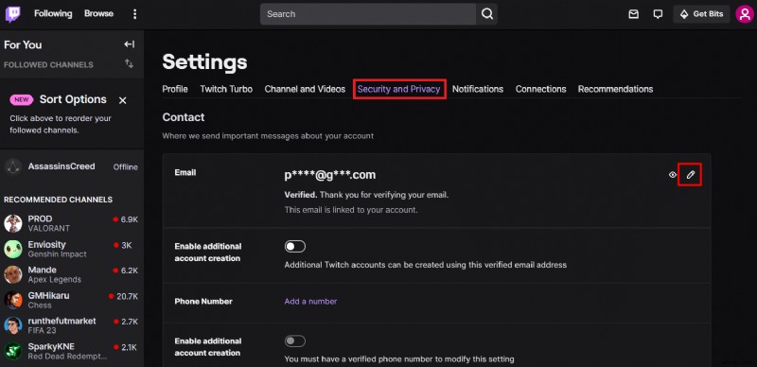Dismiss the Sort Options tip

pyautogui.click(x=123, y=100)
